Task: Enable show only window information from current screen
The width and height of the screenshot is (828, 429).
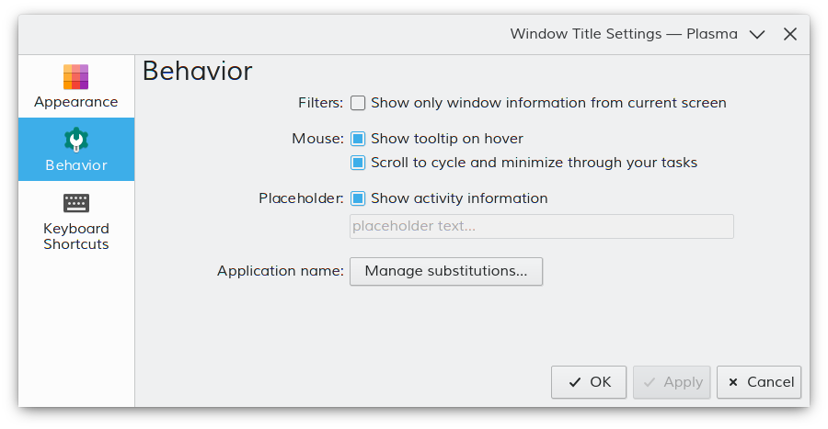Action: pos(358,103)
